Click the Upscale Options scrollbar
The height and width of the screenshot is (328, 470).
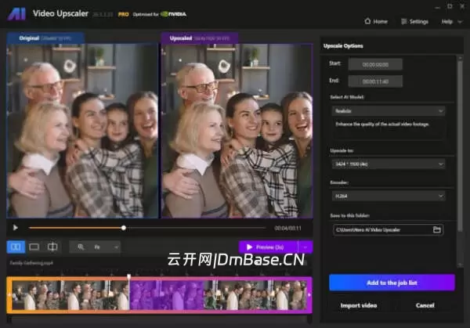pos(460,146)
